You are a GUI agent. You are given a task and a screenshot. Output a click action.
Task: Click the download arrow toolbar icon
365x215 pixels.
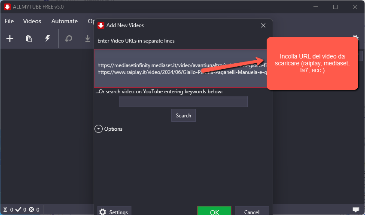(x=88, y=38)
